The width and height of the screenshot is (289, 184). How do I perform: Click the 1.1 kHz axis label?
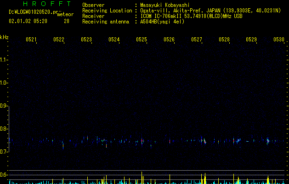pyautogui.click(x=4, y=60)
